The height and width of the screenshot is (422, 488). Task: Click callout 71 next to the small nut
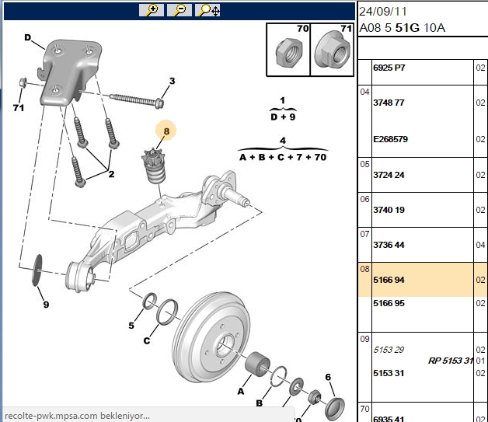tap(19, 108)
